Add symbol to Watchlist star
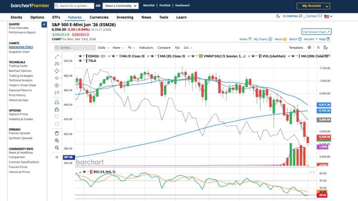Viewport: 358px width, 201px height. click(x=300, y=39)
